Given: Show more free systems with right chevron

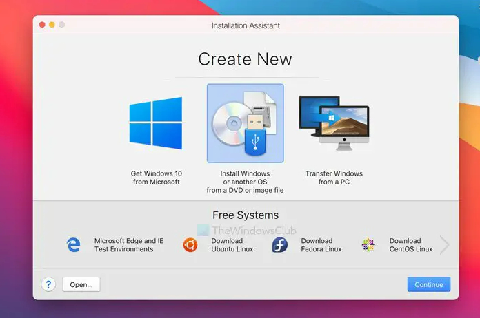Looking at the screenshot, I should [x=444, y=244].
